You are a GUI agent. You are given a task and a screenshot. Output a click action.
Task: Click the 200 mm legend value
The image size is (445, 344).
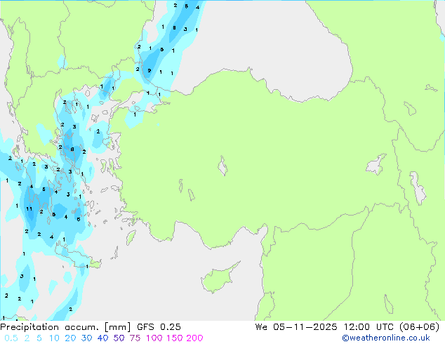[x=194, y=338]
